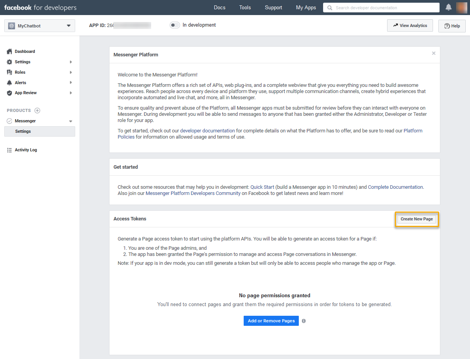Open Messenger Platform Developers Community link
The image size is (470, 359).
[193, 193]
